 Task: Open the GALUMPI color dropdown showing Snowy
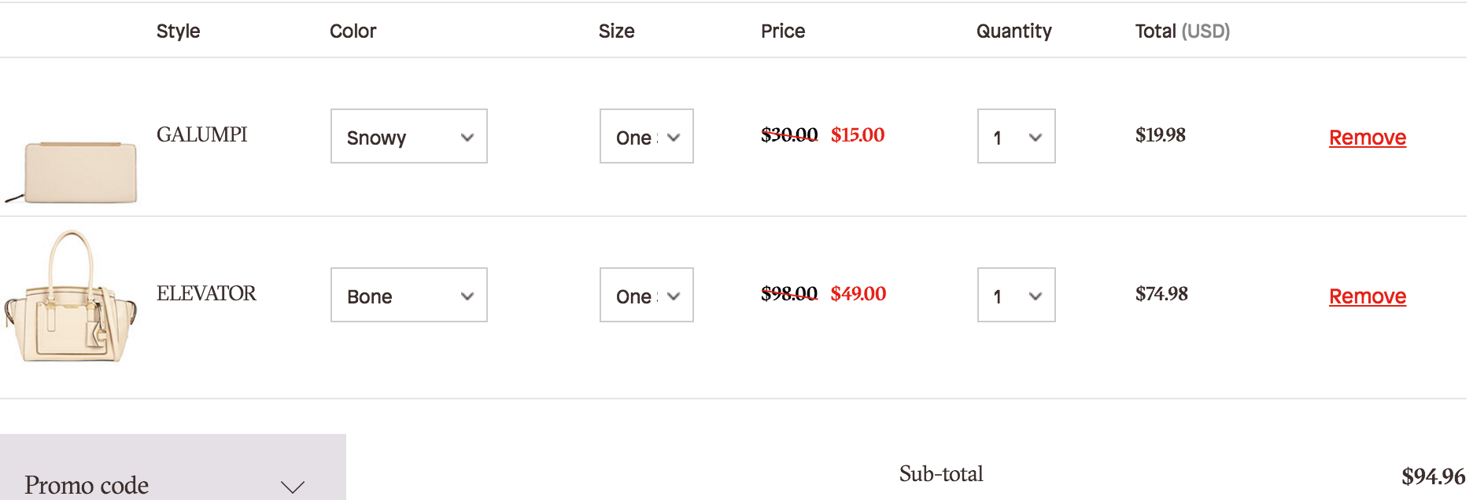(x=408, y=137)
